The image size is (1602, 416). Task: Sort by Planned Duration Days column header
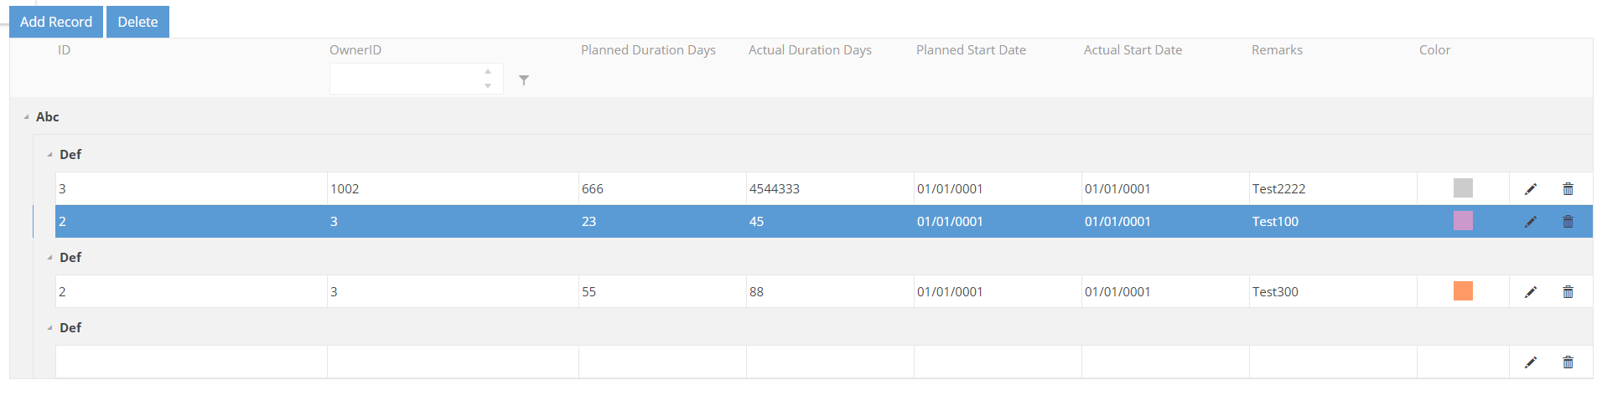(648, 50)
